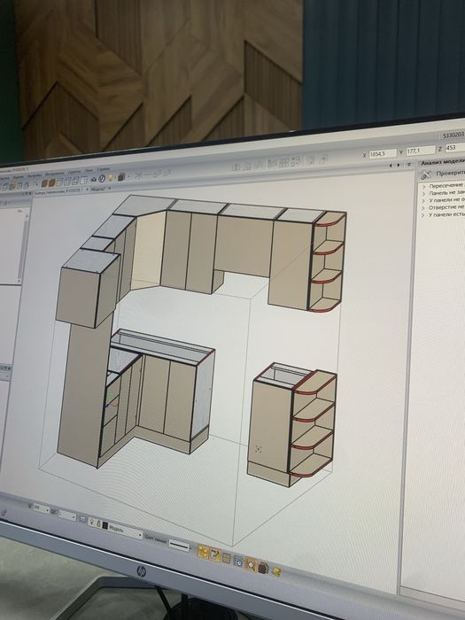Open the tab list menu button beside scroll arrows
465x620 pixels.
409,165
